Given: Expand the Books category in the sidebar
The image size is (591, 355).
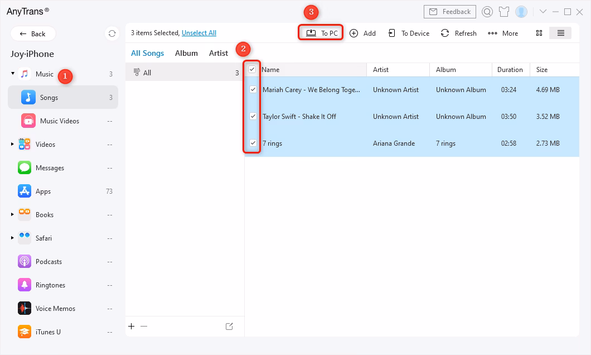Looking at the screenshot, I should (12, 214).
